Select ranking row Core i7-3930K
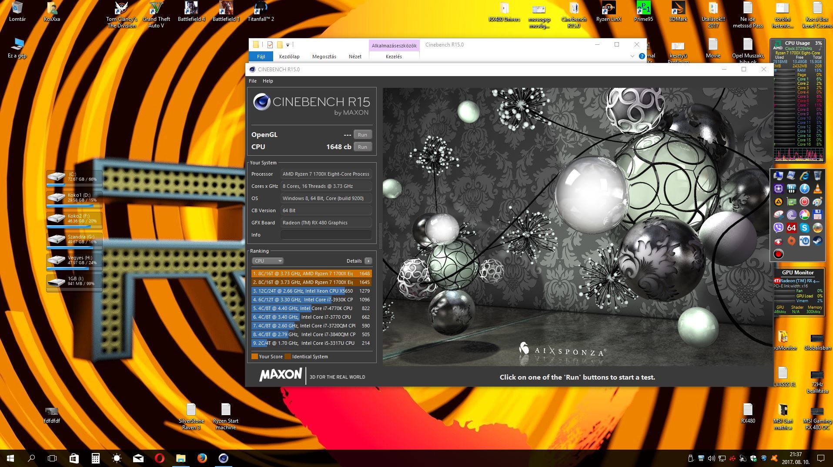Screen dimensions: 833x467 [x=311, y=300]
